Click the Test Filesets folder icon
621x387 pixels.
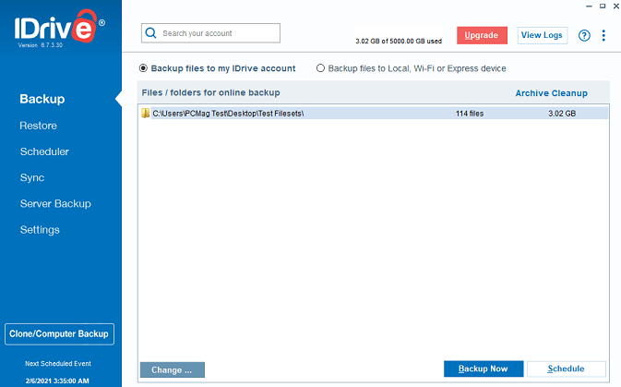[x=146, y=114]
